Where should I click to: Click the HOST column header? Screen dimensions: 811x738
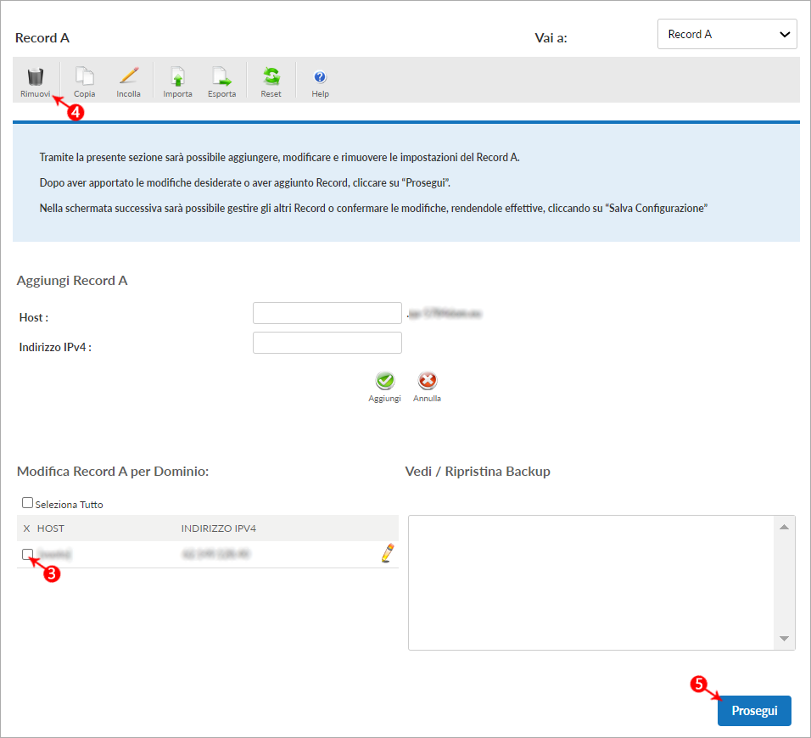(51, 528)
